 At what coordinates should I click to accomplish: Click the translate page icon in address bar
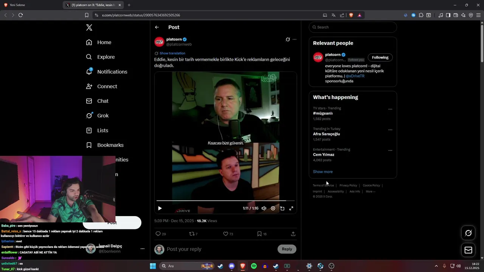coord(333,15)
